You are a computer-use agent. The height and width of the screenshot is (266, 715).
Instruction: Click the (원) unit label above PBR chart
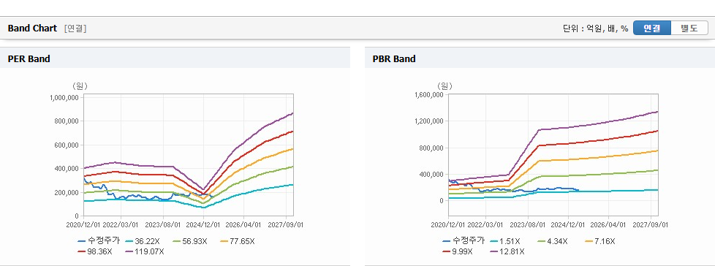[444, 85]
